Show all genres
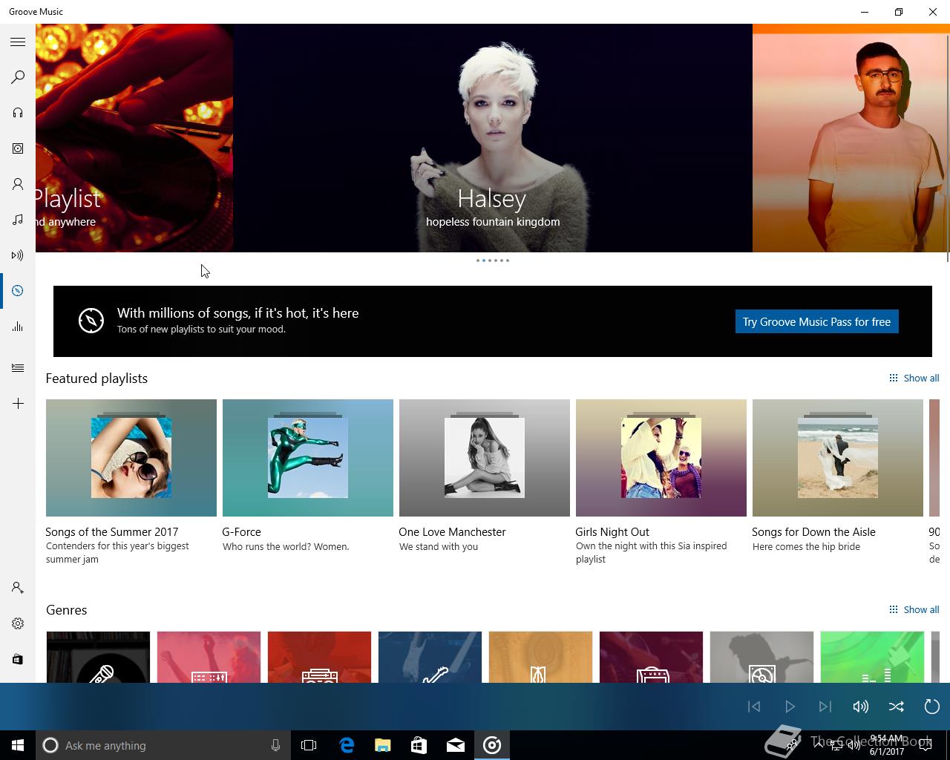950x760 pixels. [x=914, y=609]
